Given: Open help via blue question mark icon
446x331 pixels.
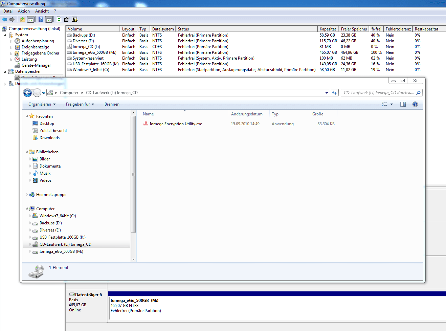Looking at the screenshot, I should coord(41,19).
